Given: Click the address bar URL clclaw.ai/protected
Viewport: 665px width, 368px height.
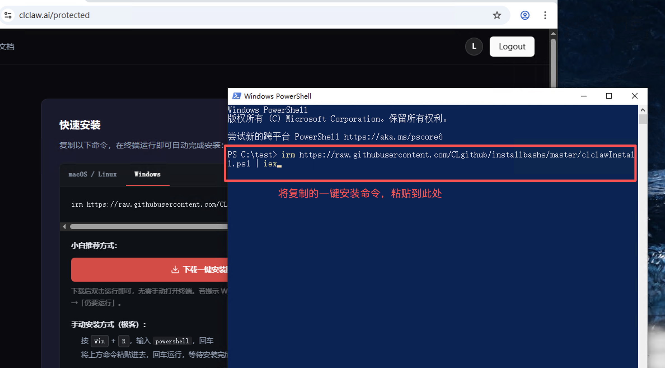Looking at the screenshot, I should click(x=54, y=15).
